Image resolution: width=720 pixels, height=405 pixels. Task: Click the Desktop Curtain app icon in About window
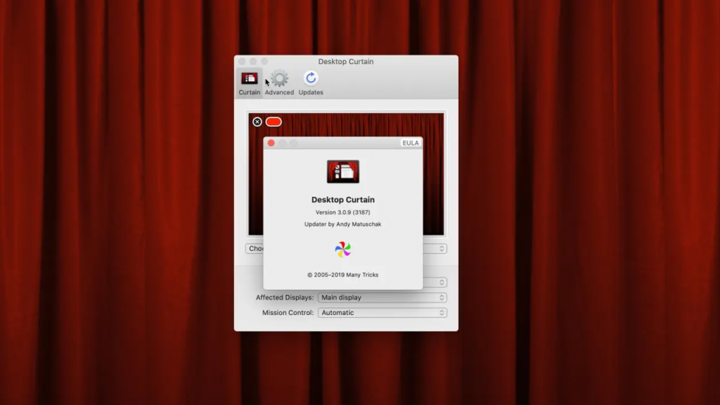point(343,171)
